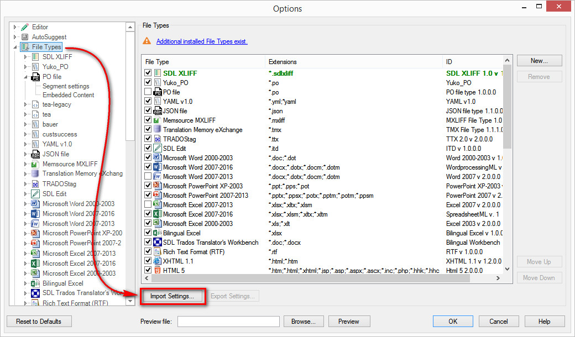575x337 pixels.
Task: Click the JSON file icon in list
Action: click(158, 110)
